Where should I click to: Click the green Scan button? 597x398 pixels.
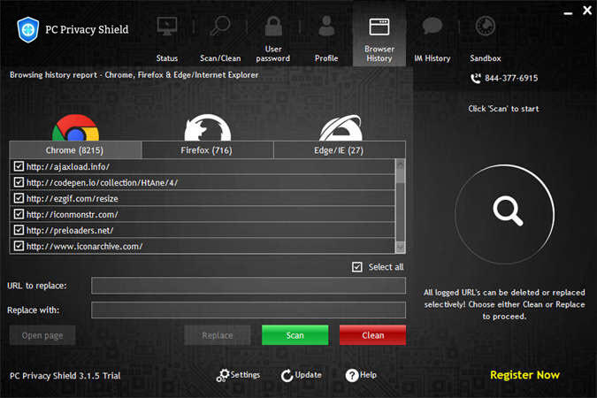point(295,335)
